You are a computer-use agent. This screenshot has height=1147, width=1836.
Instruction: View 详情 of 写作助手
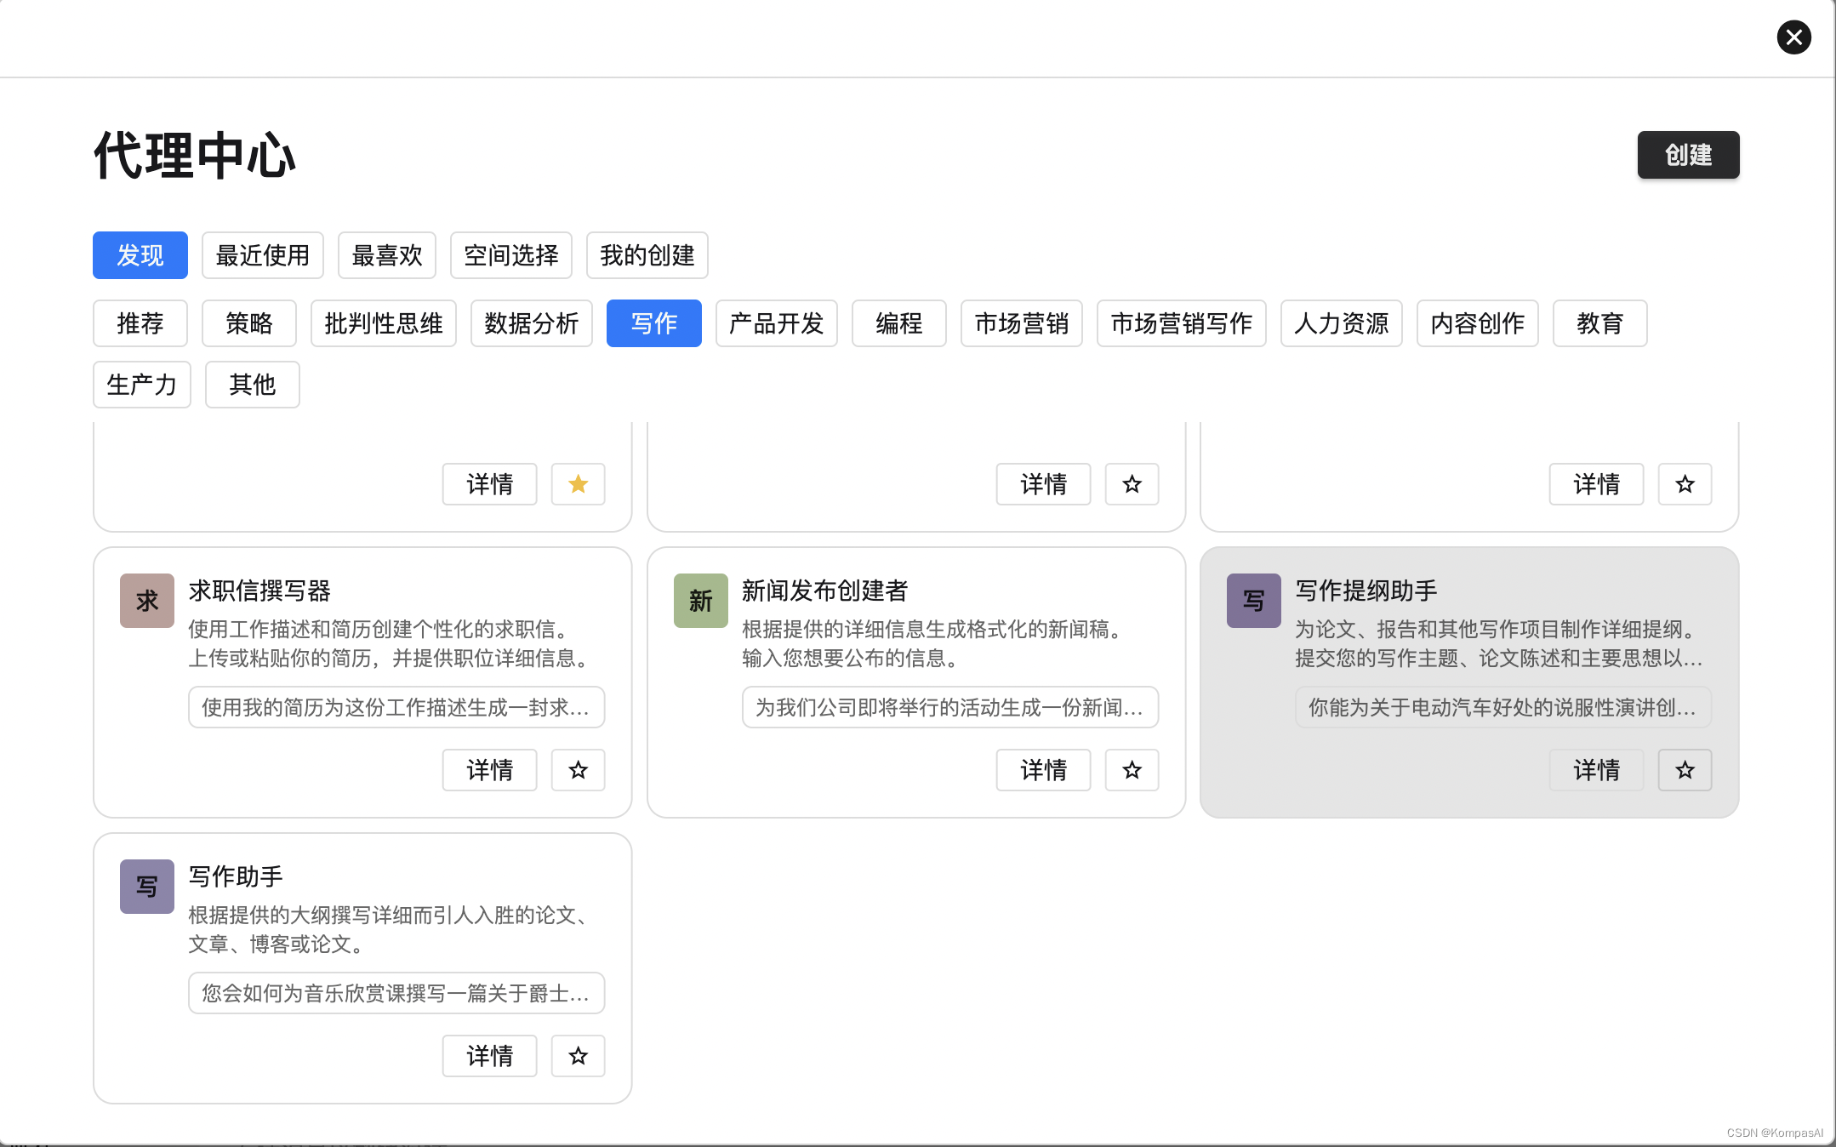click(x=489, y=1056)
